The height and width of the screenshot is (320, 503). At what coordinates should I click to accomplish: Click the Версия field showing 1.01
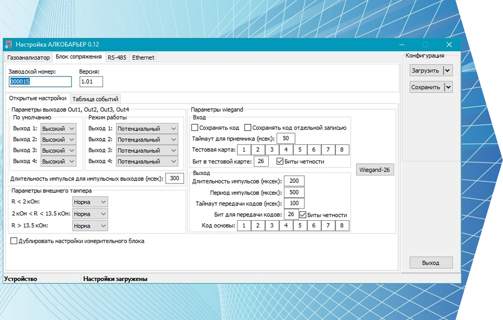tap(91, 81)
